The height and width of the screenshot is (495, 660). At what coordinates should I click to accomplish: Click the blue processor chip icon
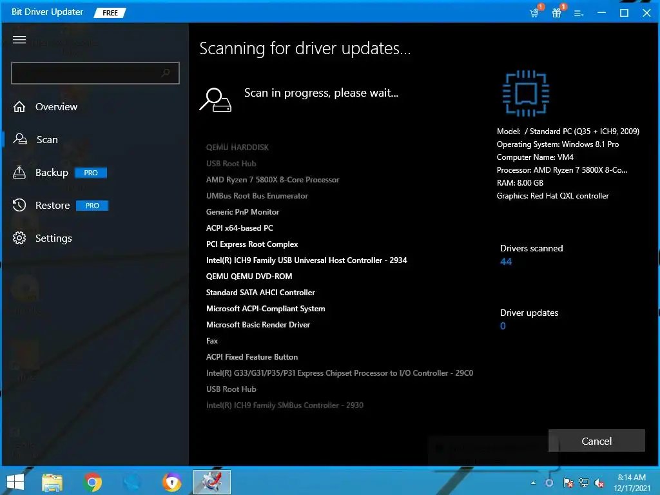[526, 93]
